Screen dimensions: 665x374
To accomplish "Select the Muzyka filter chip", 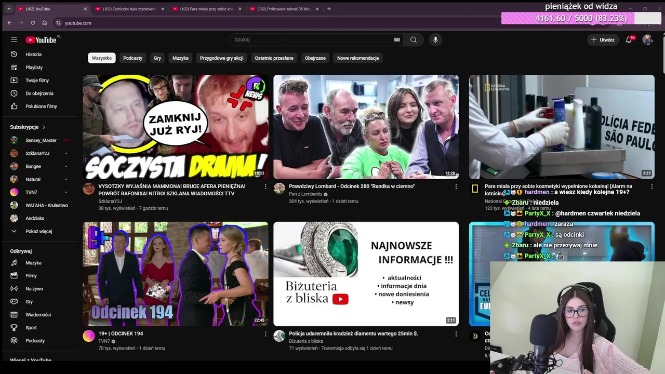I will click(180, 58).
